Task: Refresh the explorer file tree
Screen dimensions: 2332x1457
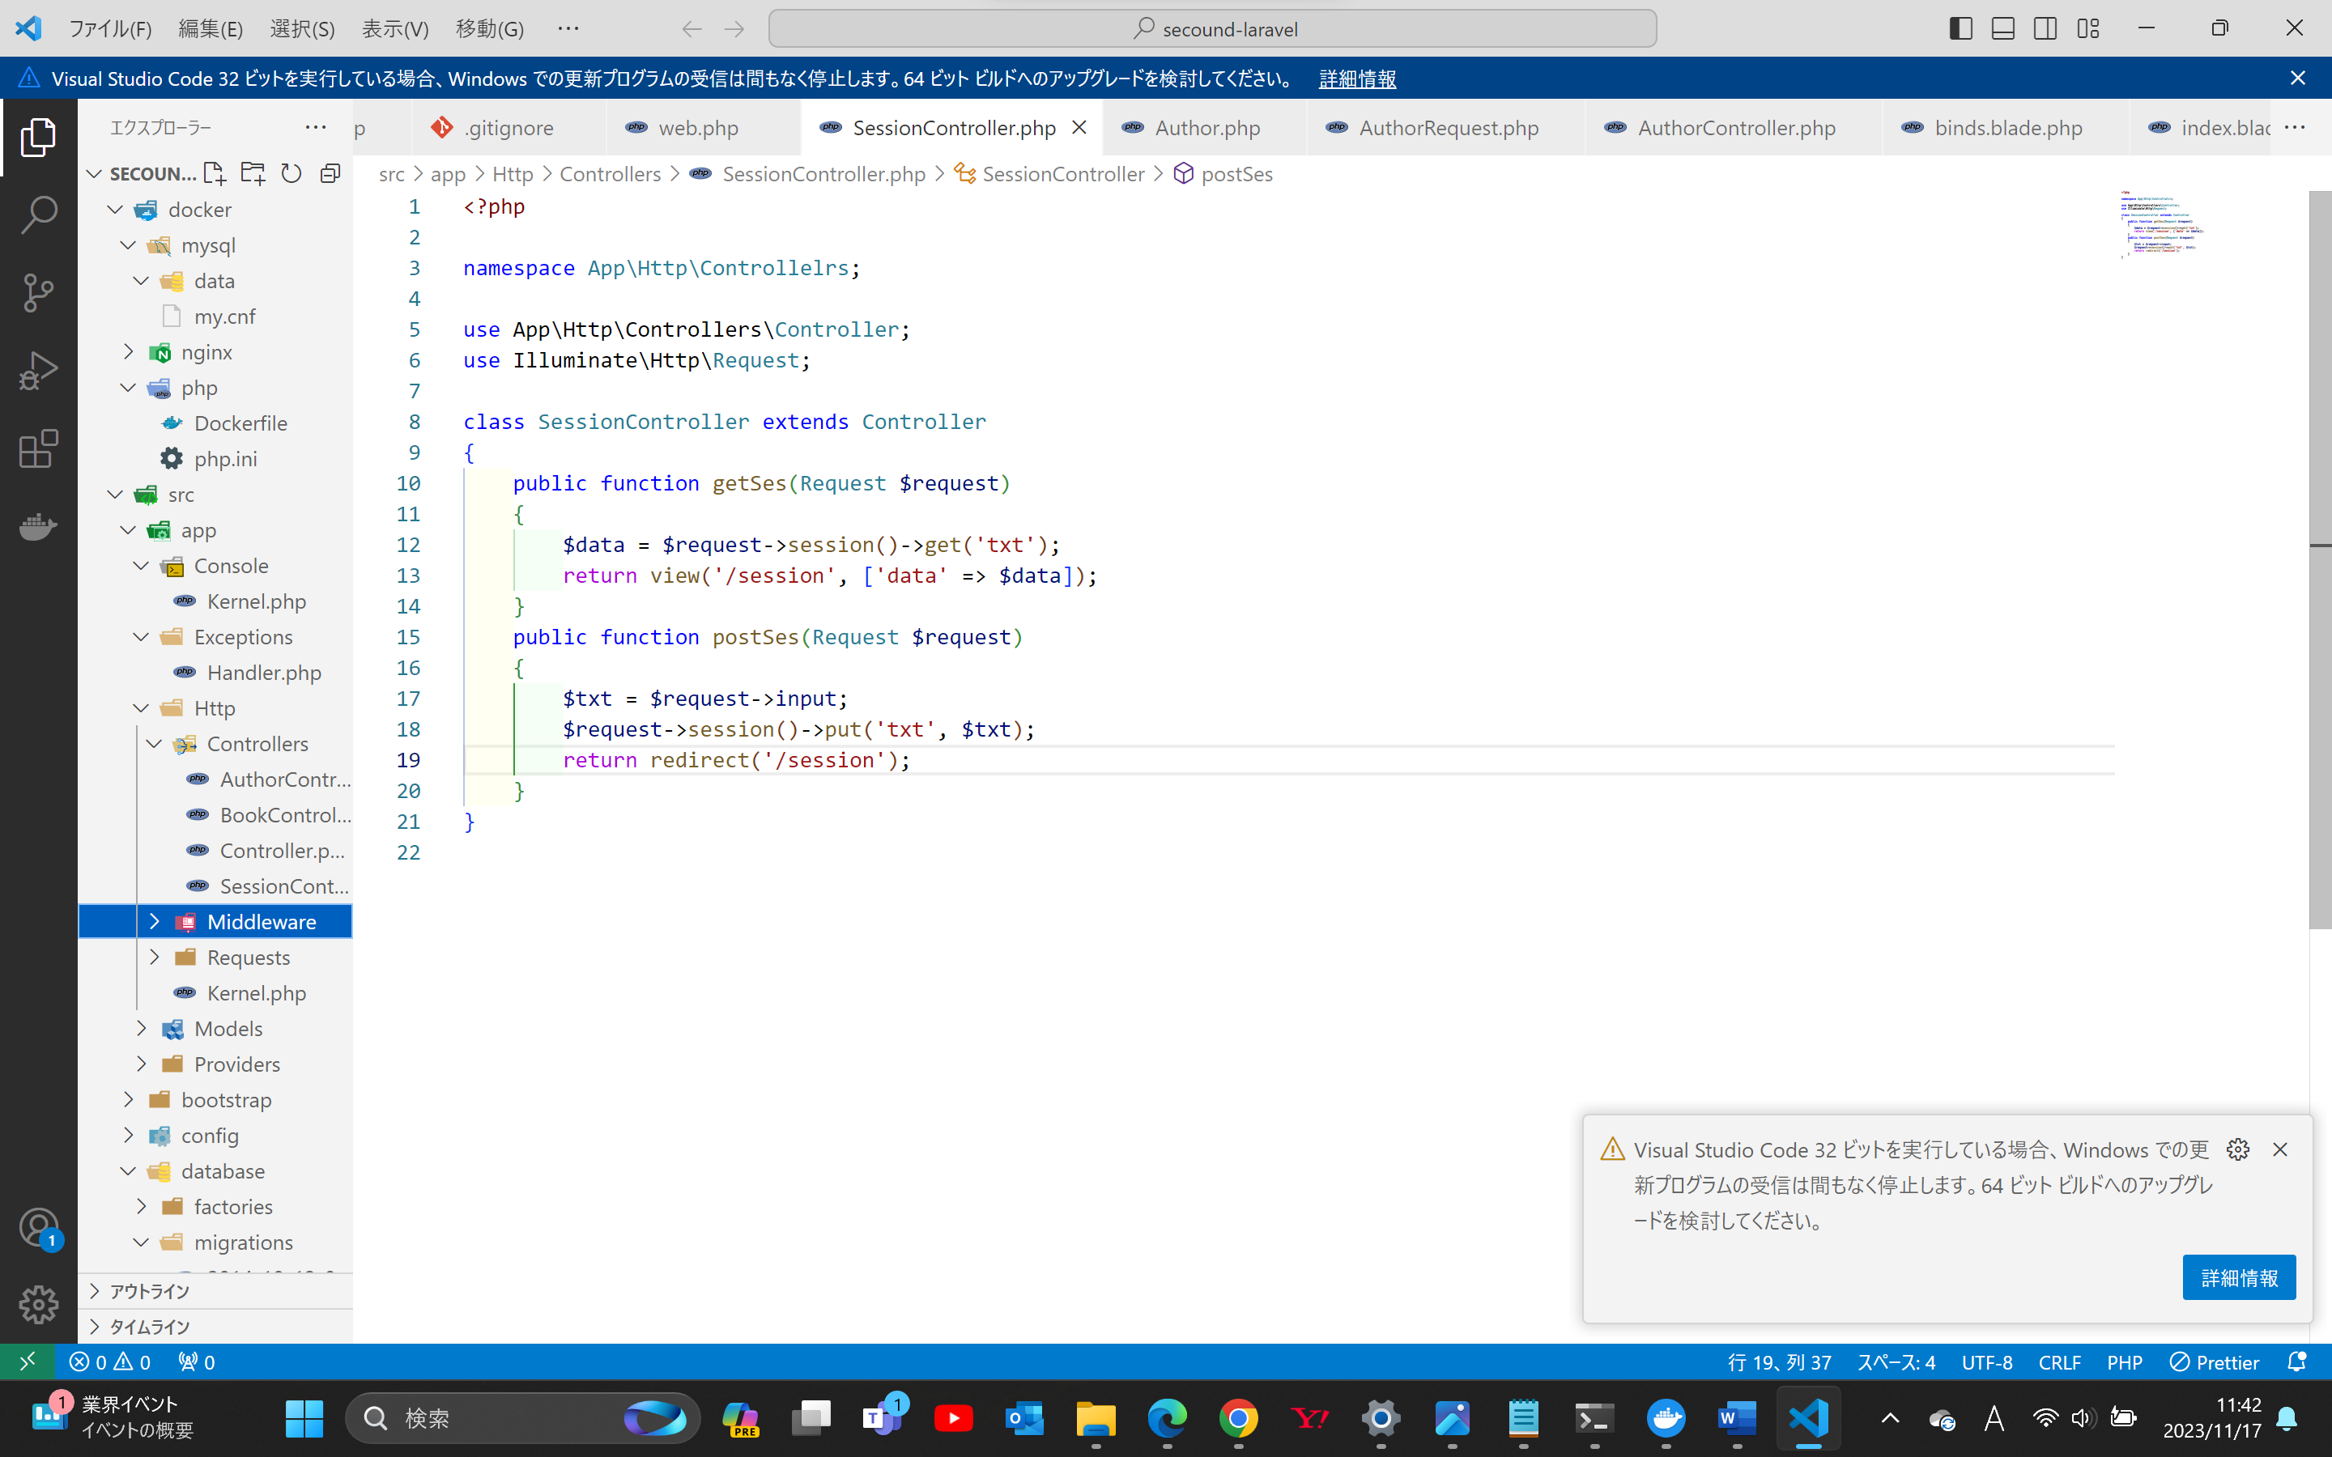Action: 291,173
